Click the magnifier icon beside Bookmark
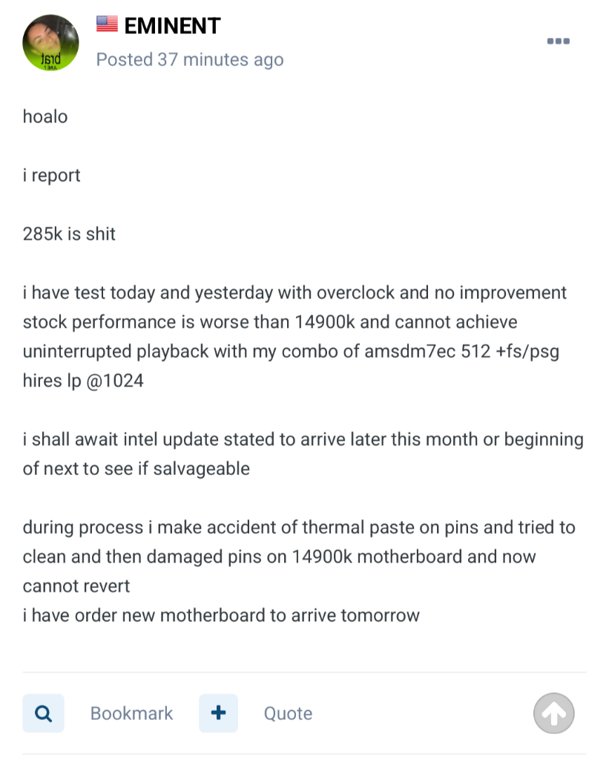Screen dimensions: 609x760 [x=43, y=713]
